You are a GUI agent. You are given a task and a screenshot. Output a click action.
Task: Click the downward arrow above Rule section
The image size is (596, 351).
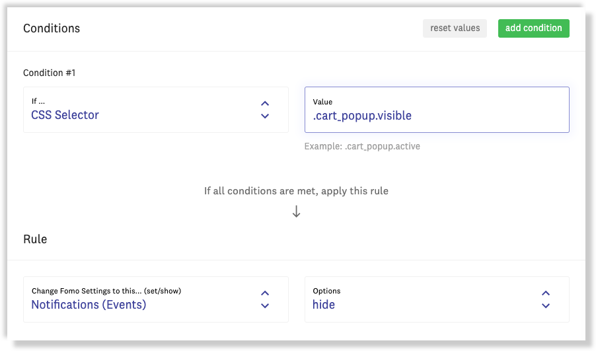point(297,212)
